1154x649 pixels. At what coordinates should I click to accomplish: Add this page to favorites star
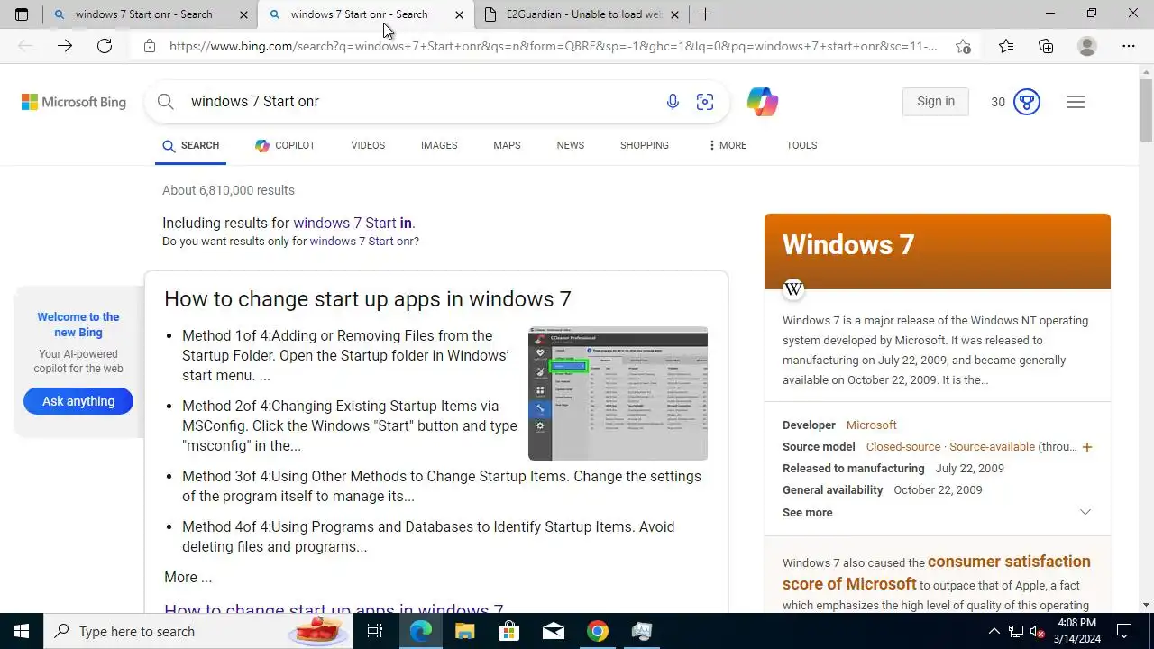(963, 46)
